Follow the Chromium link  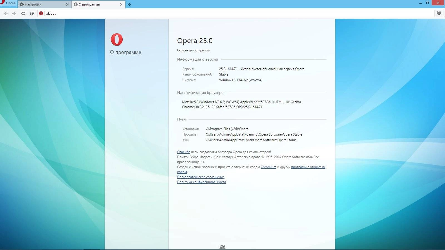coord(268,167)
